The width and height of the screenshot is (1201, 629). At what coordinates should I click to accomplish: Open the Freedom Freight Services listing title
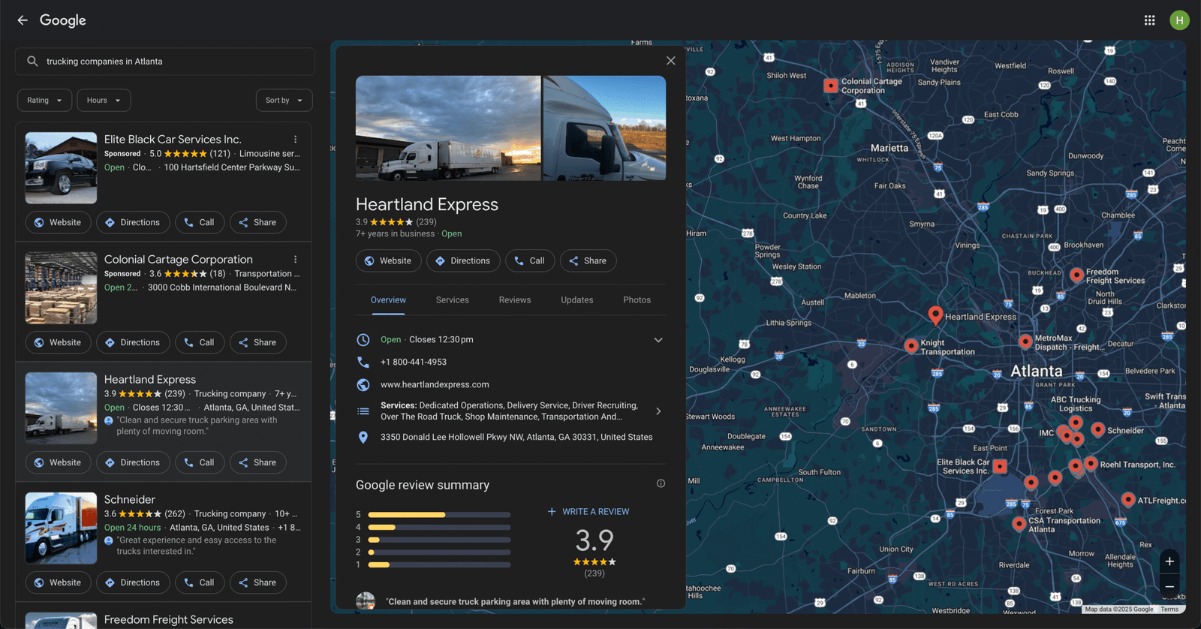coord(169,620)
